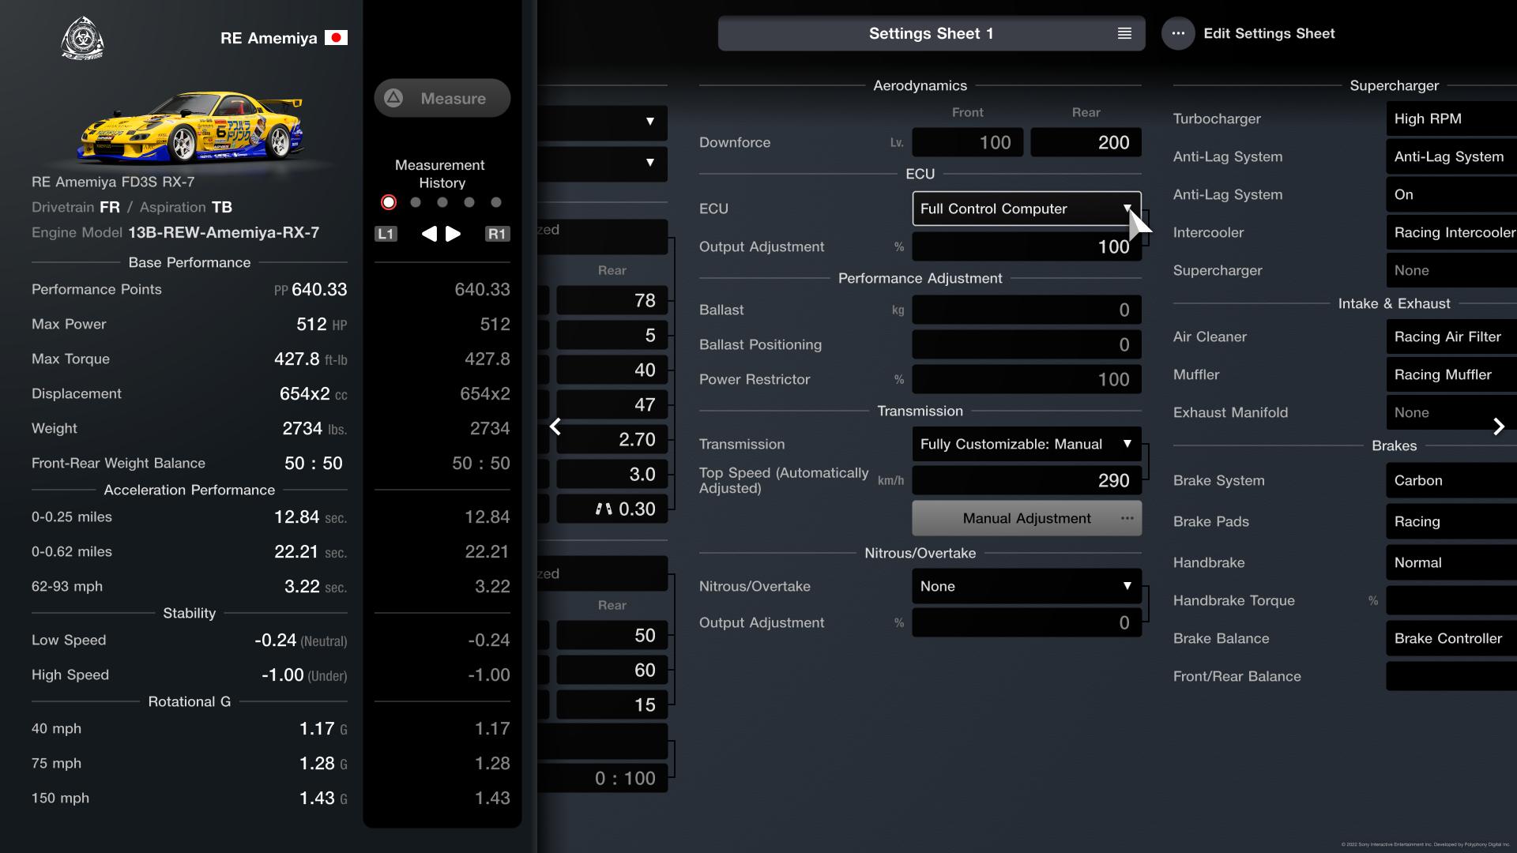This screenshot has width=1517, height=853.
Task: Toggle the Anti-Lag System On setting
Action: pyautogui.click(x=1451, y=194)
